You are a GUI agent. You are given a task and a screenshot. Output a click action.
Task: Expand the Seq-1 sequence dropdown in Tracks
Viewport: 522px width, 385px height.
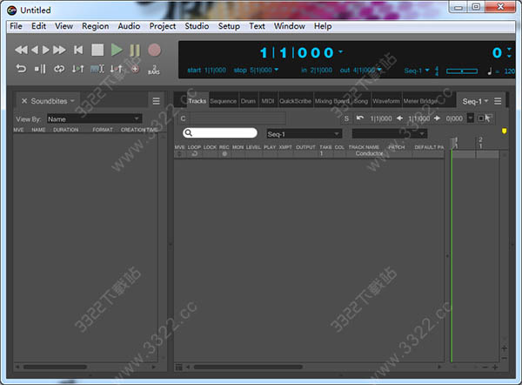pos(303,133)
